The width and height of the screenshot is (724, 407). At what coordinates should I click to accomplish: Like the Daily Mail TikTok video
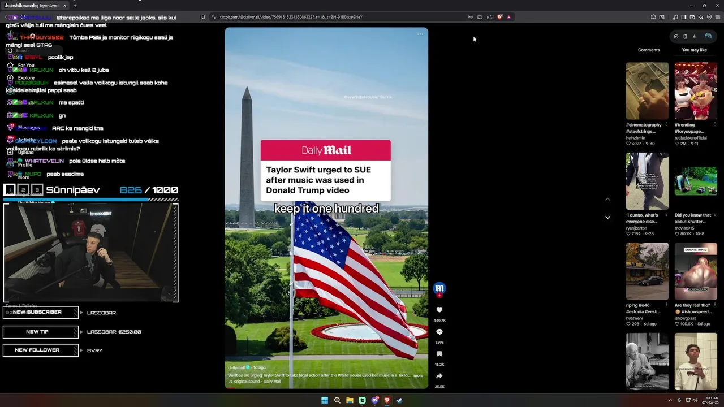[439, 310]
